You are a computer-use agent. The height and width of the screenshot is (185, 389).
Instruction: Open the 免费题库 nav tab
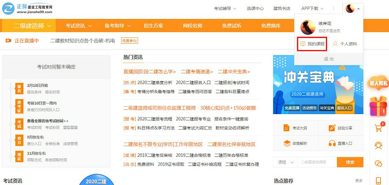(271, 26)
